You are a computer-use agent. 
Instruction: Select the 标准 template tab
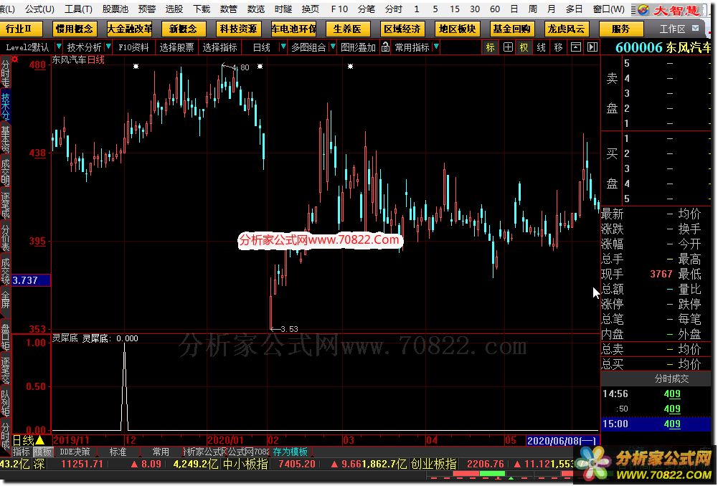coord(118,452)
